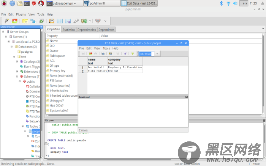This screenshot has height=166, width=266.
Task: Open the plugins dropdown arrow
Action: [90, 21]
